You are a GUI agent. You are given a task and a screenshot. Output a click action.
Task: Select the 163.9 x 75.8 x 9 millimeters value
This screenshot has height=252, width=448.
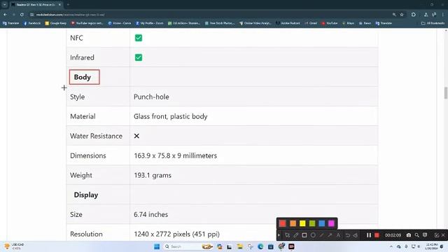click(176, 155)
